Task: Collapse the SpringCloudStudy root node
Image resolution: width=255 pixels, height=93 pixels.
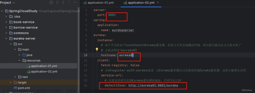Action: tap(2, 11)
